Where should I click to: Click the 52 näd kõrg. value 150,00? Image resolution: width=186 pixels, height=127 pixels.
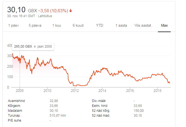138,110
